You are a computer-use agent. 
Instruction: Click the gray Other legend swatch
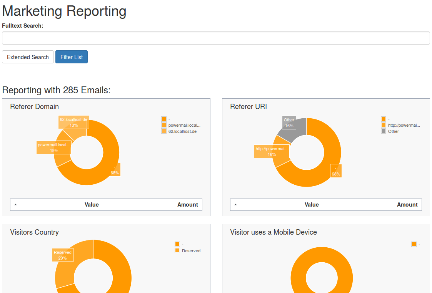point(384,131)
